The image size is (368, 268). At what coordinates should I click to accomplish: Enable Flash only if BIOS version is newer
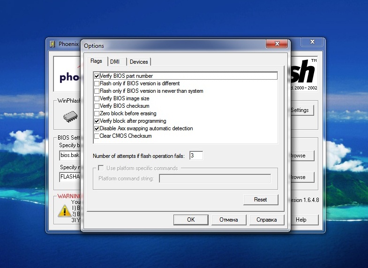[97, 91]
